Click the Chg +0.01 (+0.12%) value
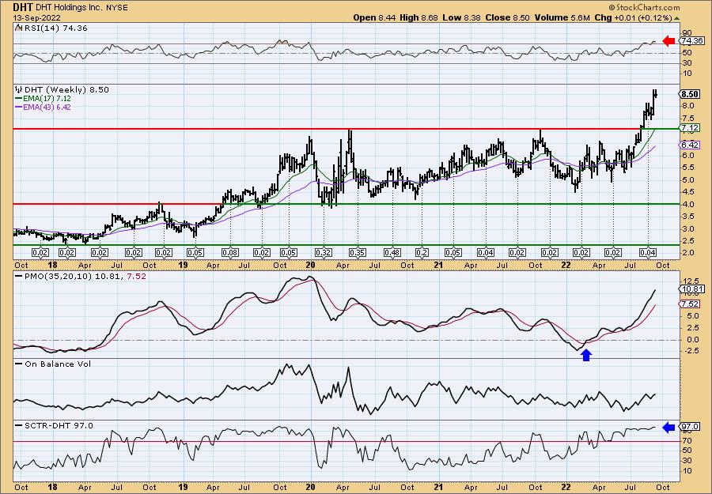712x494 pixels. 633,17
